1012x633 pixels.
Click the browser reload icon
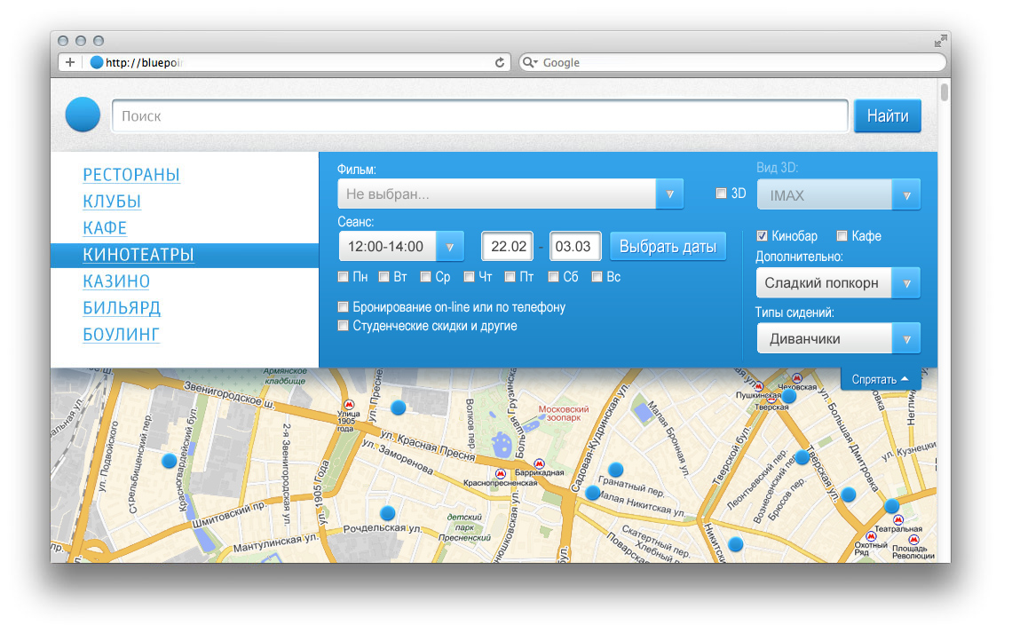click(x=500, y=63)
